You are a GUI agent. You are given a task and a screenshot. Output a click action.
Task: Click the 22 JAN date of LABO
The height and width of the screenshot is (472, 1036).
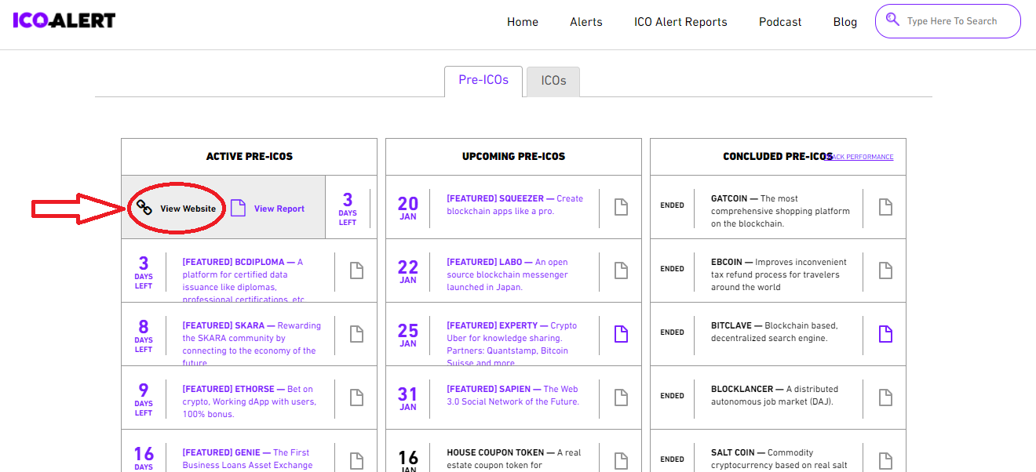(408, 271)
